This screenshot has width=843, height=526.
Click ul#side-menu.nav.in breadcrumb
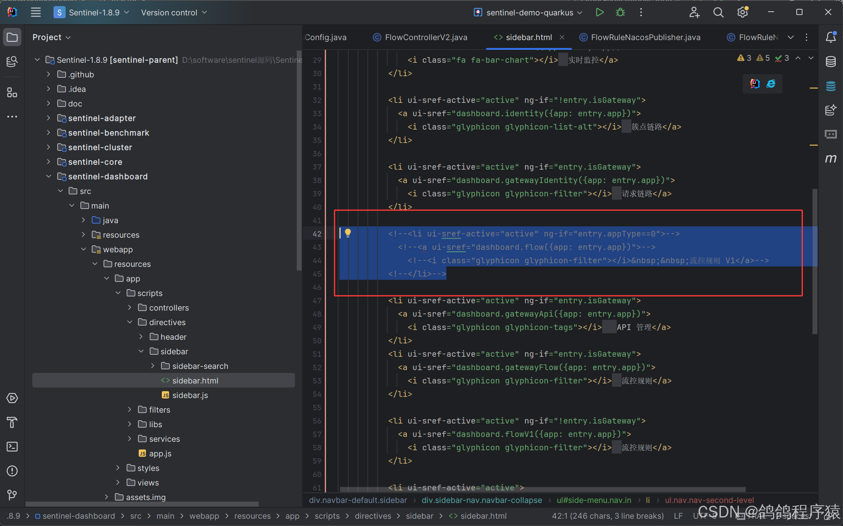coord(594,500)
